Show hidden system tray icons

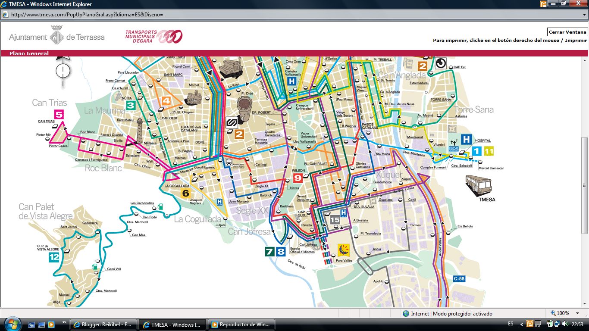click(522, 324)
